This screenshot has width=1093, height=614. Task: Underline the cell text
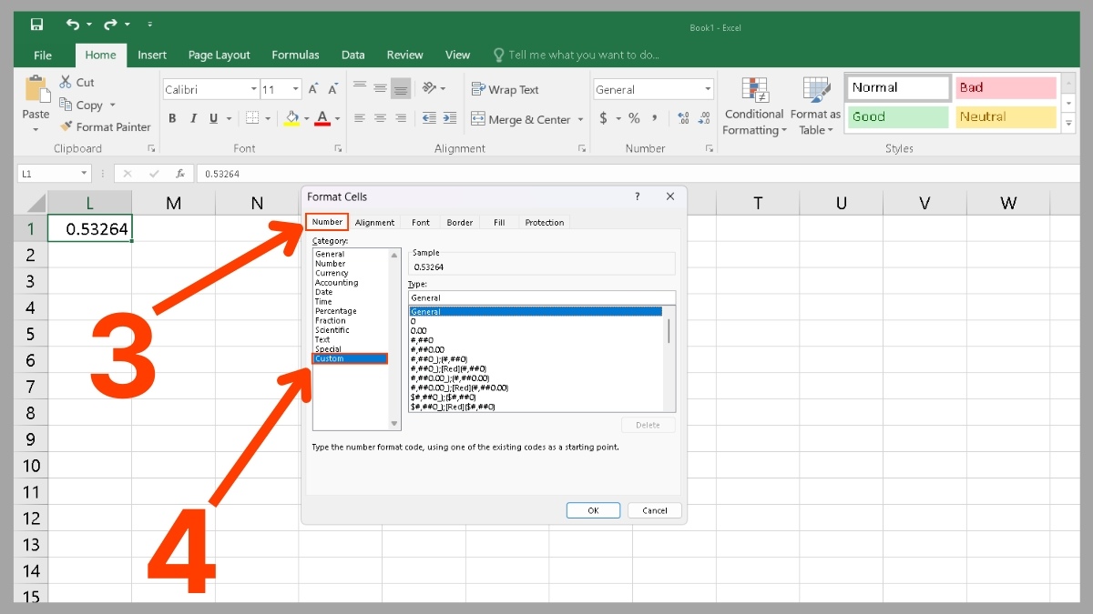tap(214, 118)
